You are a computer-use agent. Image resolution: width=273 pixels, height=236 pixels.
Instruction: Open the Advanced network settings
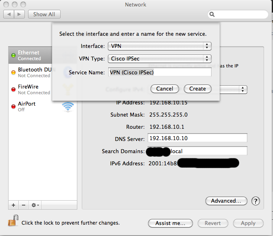pos(226,201)
